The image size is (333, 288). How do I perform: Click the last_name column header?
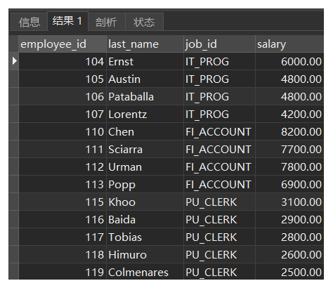point(145,44)
